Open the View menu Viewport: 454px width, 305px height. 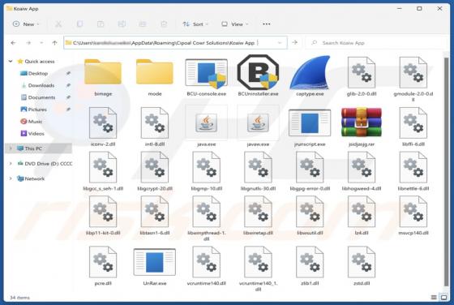pos(235,24)
